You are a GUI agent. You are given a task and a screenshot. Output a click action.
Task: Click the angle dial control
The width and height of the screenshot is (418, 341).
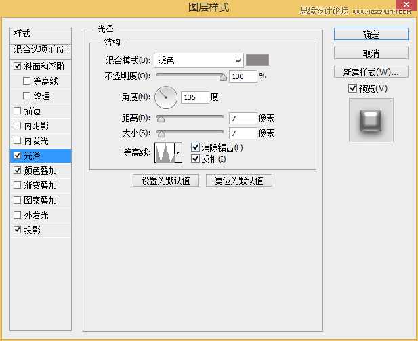click(x=165, y=97)
